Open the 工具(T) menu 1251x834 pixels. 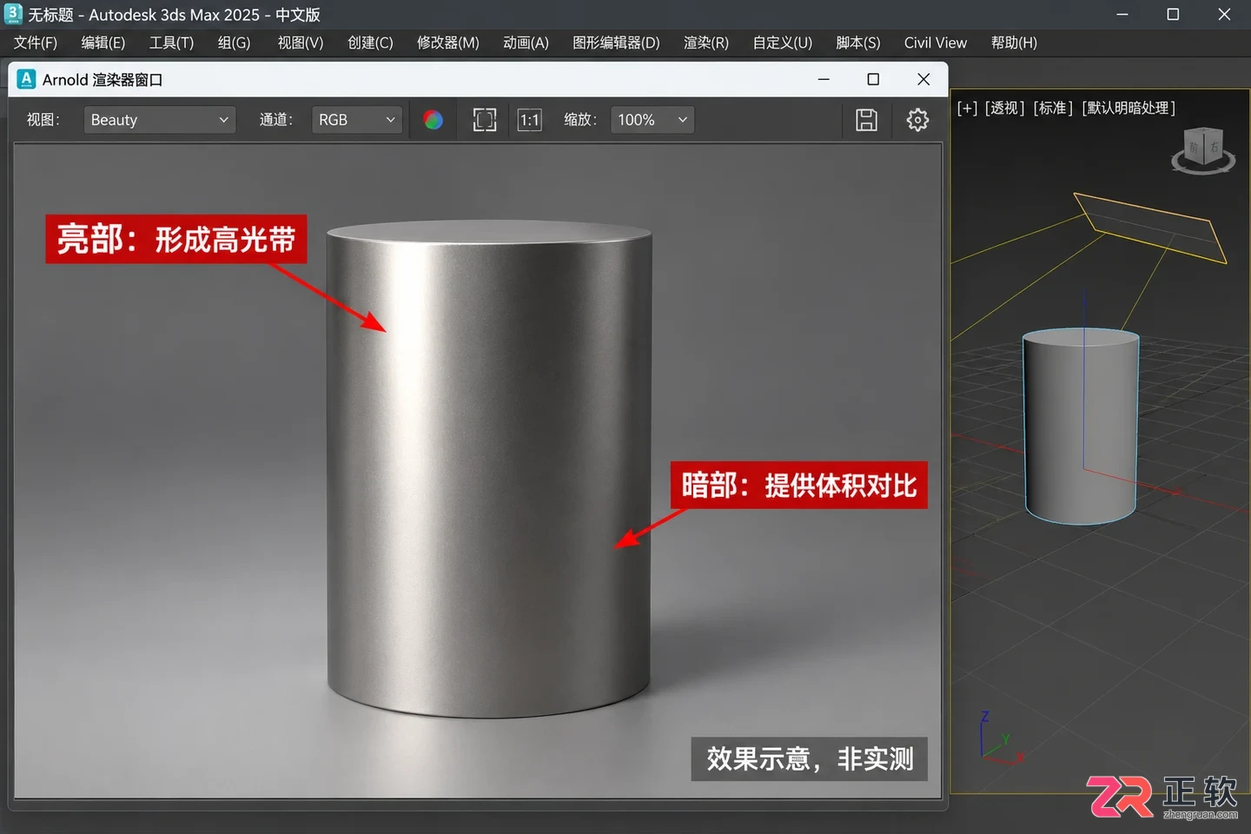(171, 43)
